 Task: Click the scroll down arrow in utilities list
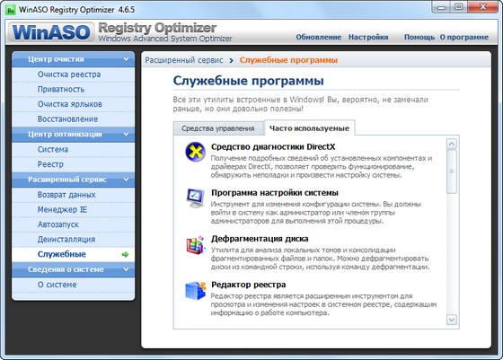pyautogui.click(x=452, y=320)
